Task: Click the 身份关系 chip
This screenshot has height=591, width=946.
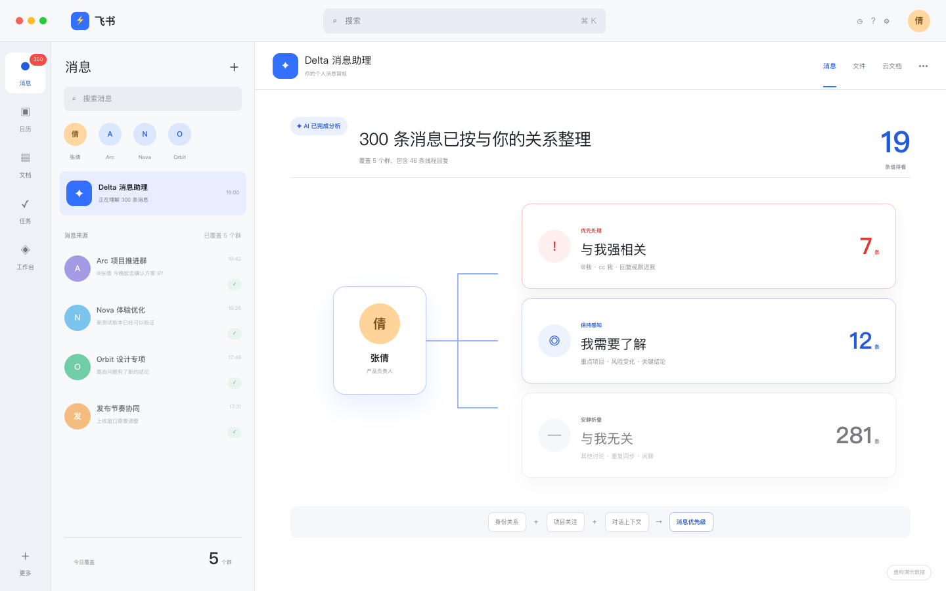Action: (507, 522)
